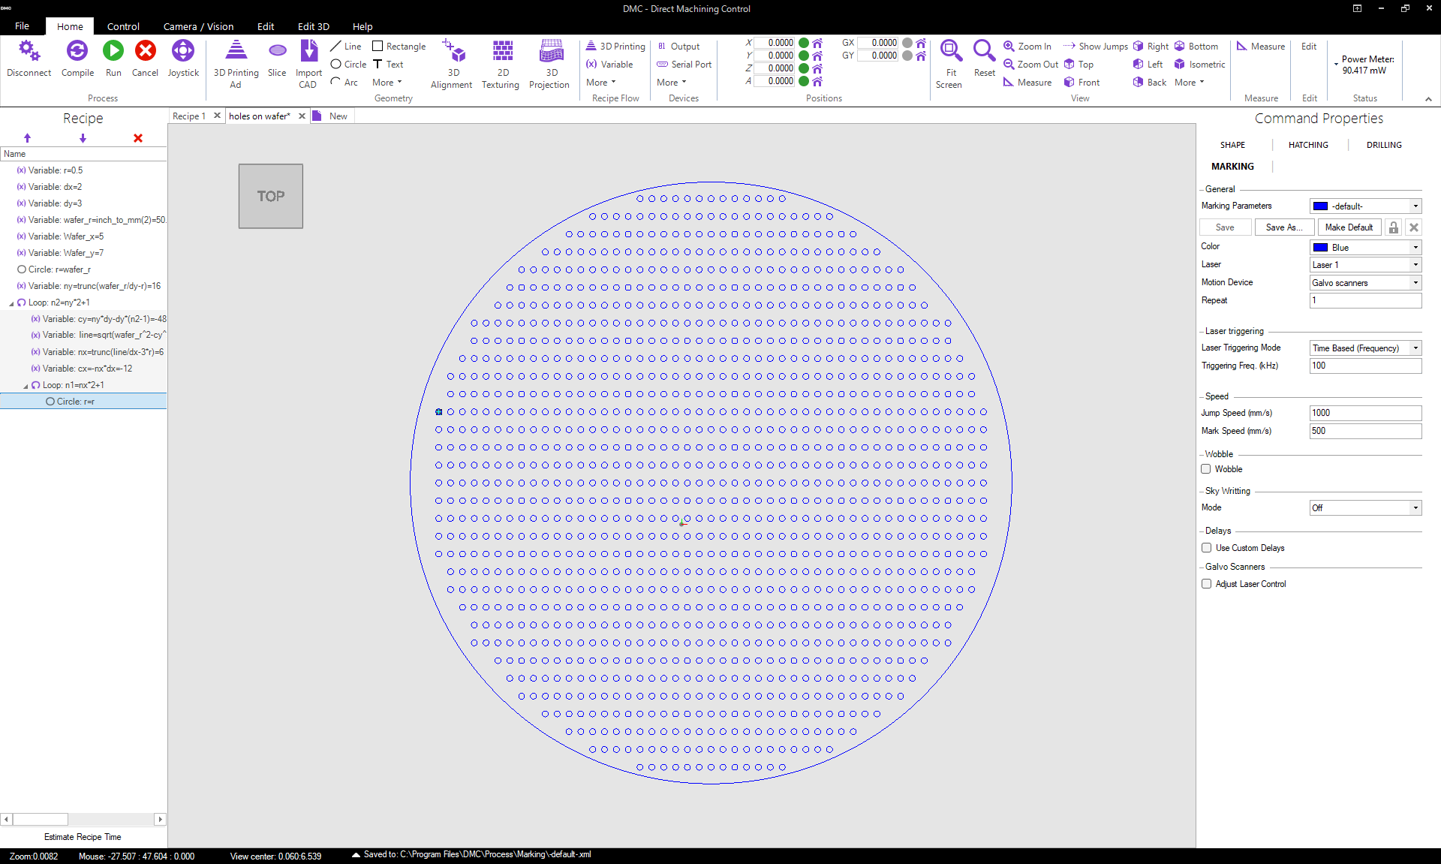
Task: Switch to the HATCHING tab
Action: click(1307, 145)
